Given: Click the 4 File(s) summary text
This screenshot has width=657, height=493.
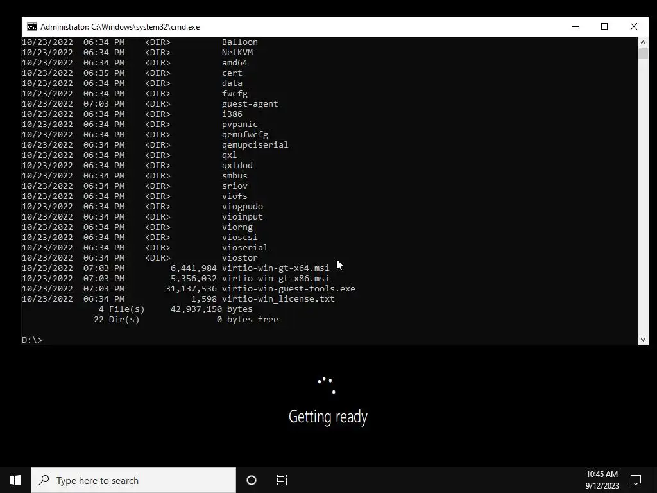Looking at the screenshot, I should [121, 309].
